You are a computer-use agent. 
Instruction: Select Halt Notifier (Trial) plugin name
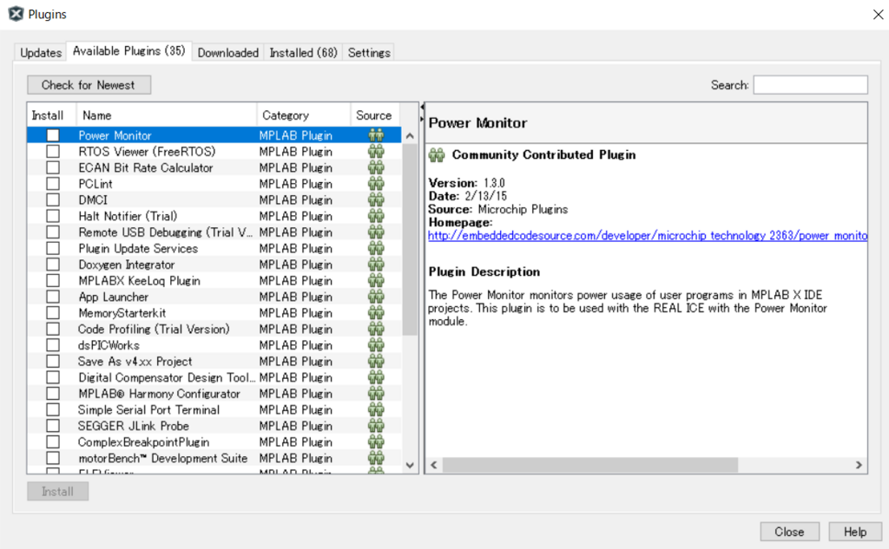point(128,216)
